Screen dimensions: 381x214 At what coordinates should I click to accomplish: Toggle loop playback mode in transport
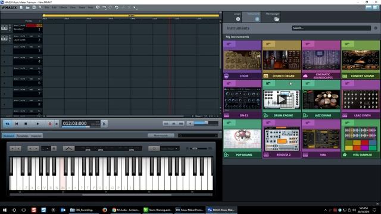point(8,124)
